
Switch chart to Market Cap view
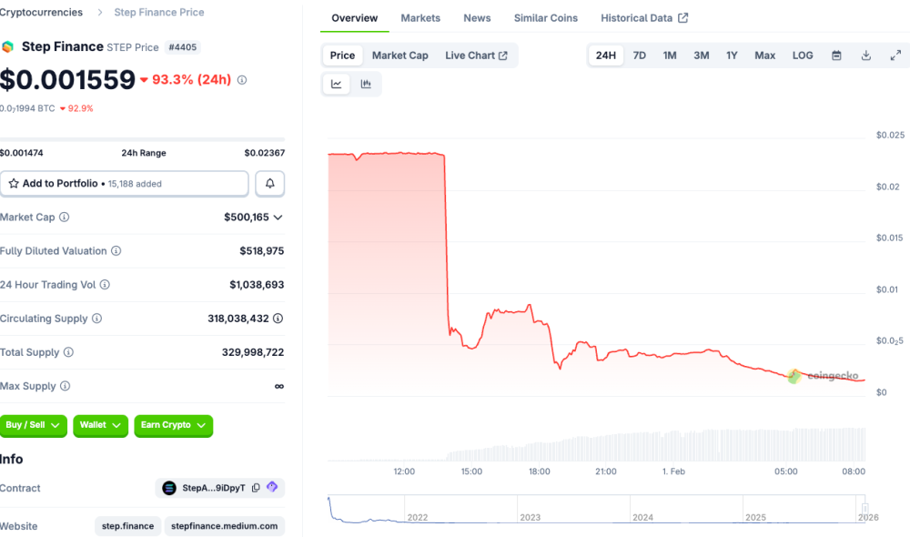pos(399,55)
